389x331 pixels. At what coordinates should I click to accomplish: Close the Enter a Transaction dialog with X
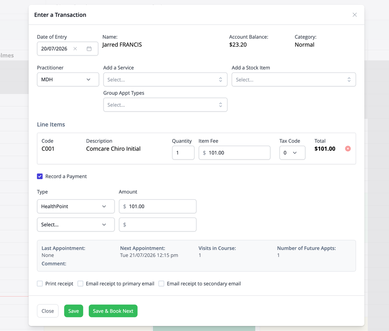[x=354, y=15]
